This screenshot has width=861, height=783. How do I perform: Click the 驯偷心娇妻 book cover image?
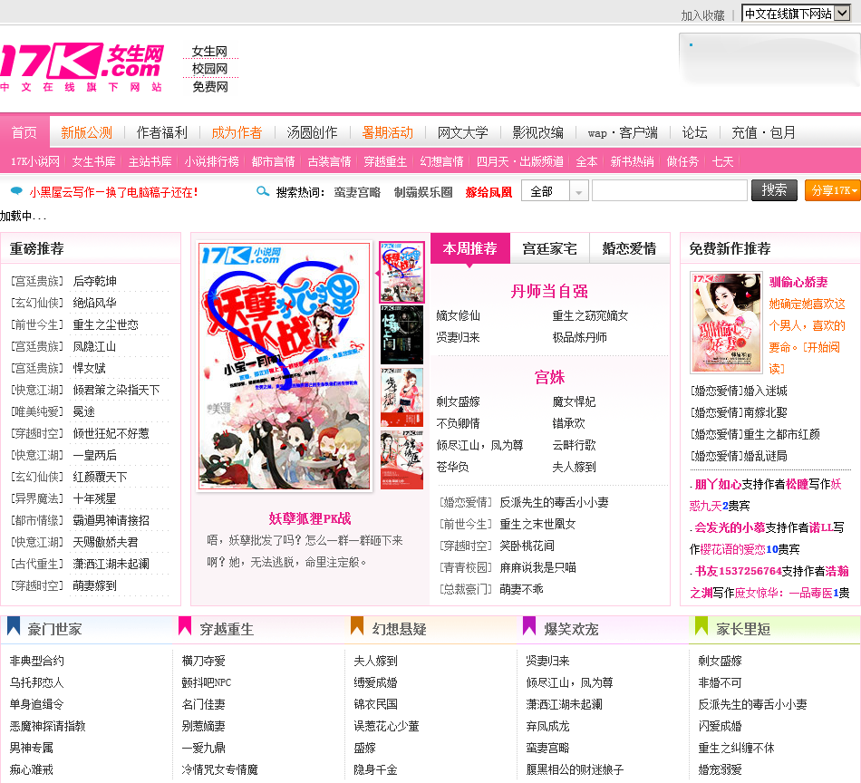coord(727,323)
